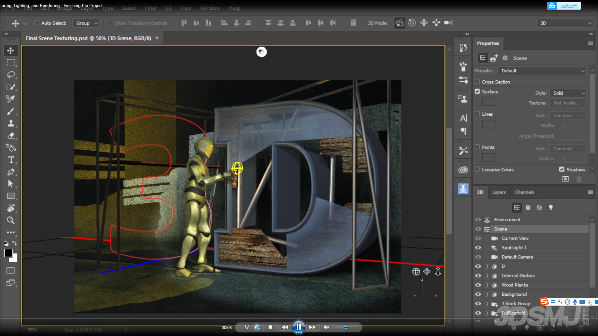Screen dimensions: 598x336
Task: Select the Brush tool
Action: click(x=11, y=111)
